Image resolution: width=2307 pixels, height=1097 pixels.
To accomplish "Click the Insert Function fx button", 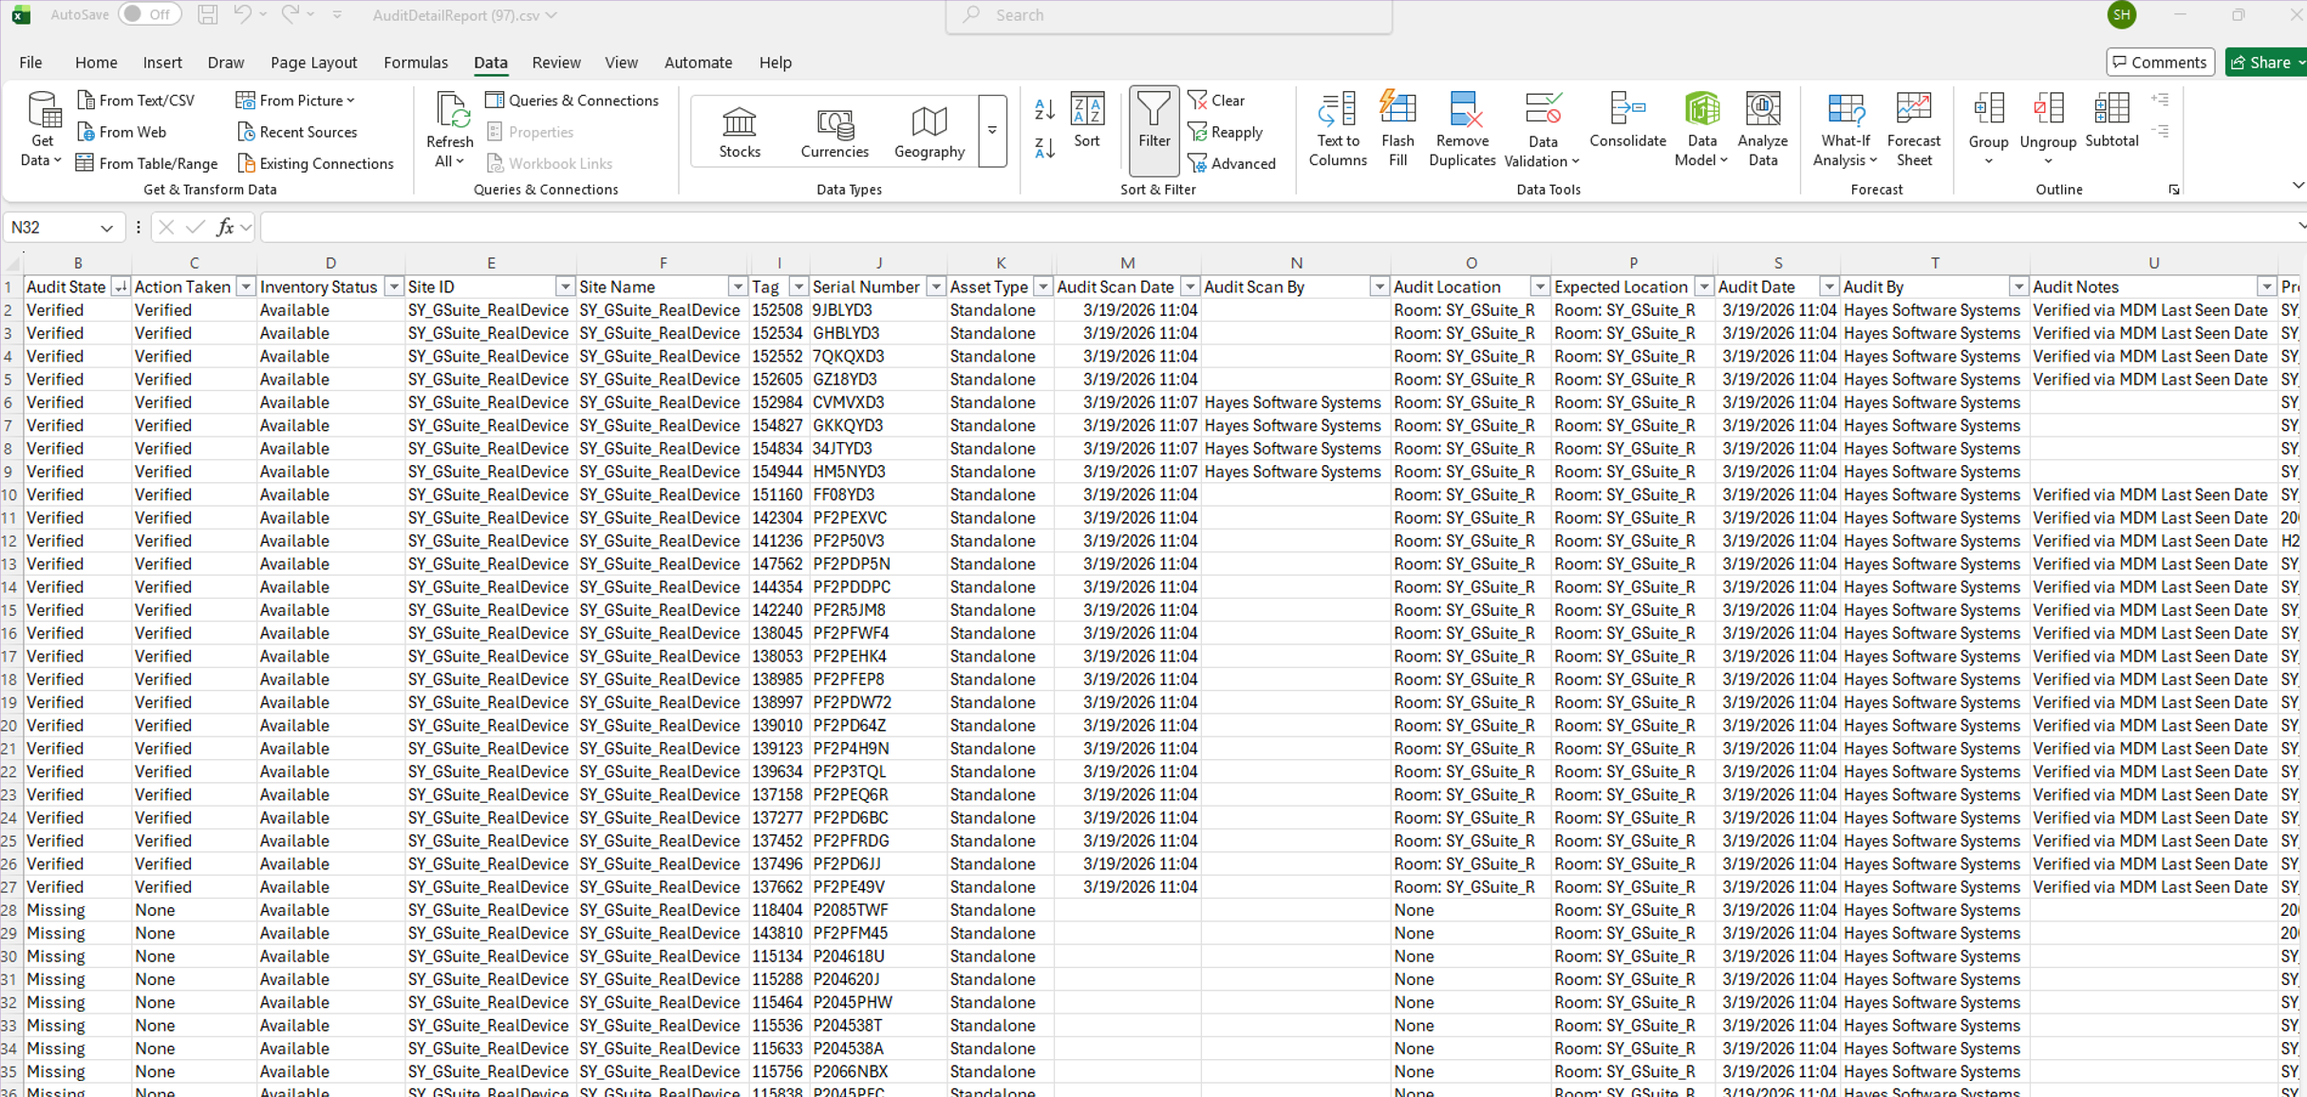I will click(225, 228).
